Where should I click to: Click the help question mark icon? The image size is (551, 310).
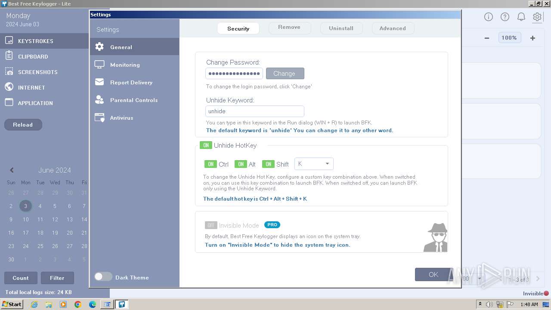coord(505,17)
